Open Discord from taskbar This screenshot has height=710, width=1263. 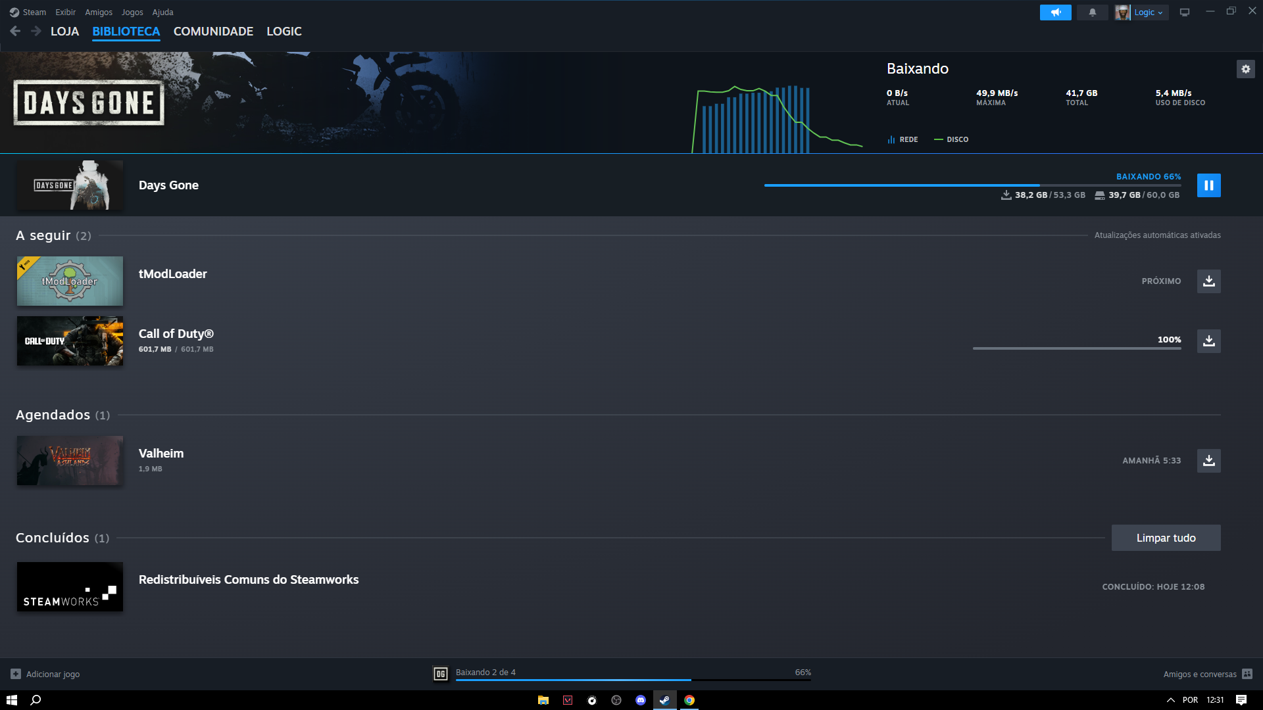pyautogui.click(x=641, y=700)
